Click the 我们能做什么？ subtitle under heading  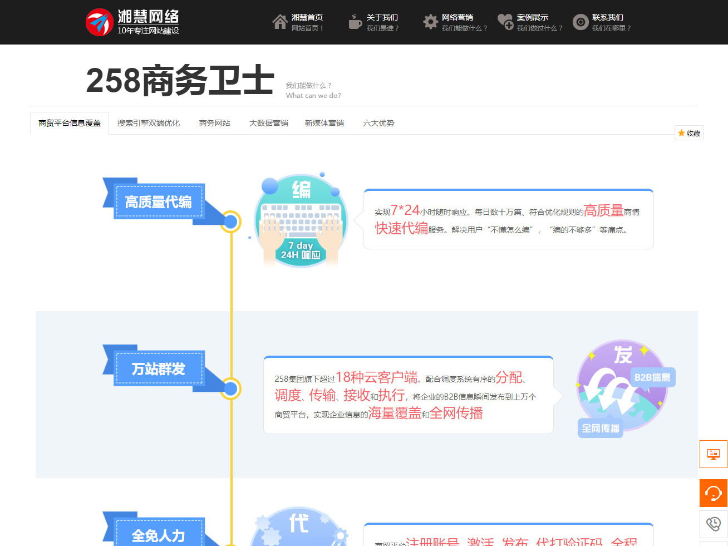308,85
